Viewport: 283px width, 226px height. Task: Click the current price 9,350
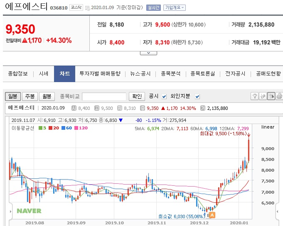[20, 29]
